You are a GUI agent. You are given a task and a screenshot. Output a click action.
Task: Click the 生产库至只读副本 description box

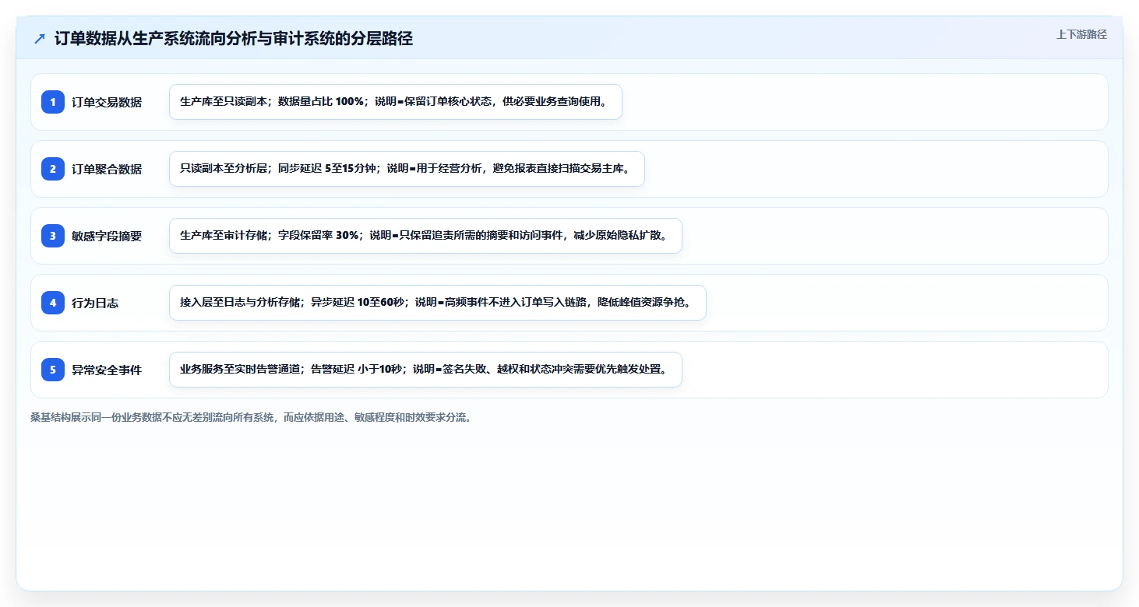tap(396, 102)
